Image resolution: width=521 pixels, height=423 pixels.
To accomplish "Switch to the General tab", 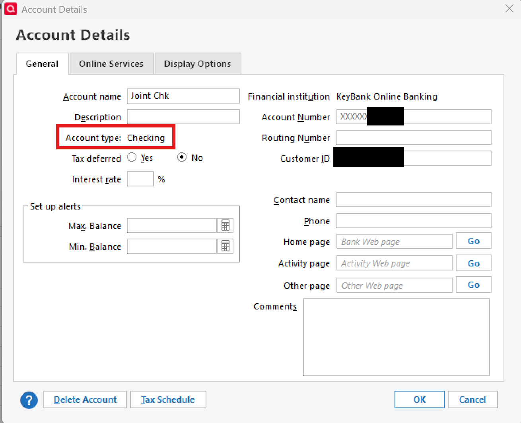I will [42, 64].
